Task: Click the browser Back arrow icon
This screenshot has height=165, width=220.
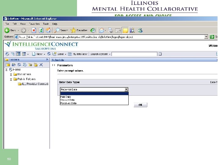Action: [x=7, y=30]
